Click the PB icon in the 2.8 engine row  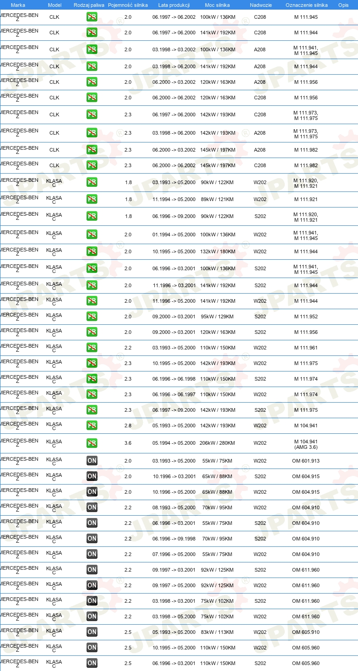[x=92, y=426]
